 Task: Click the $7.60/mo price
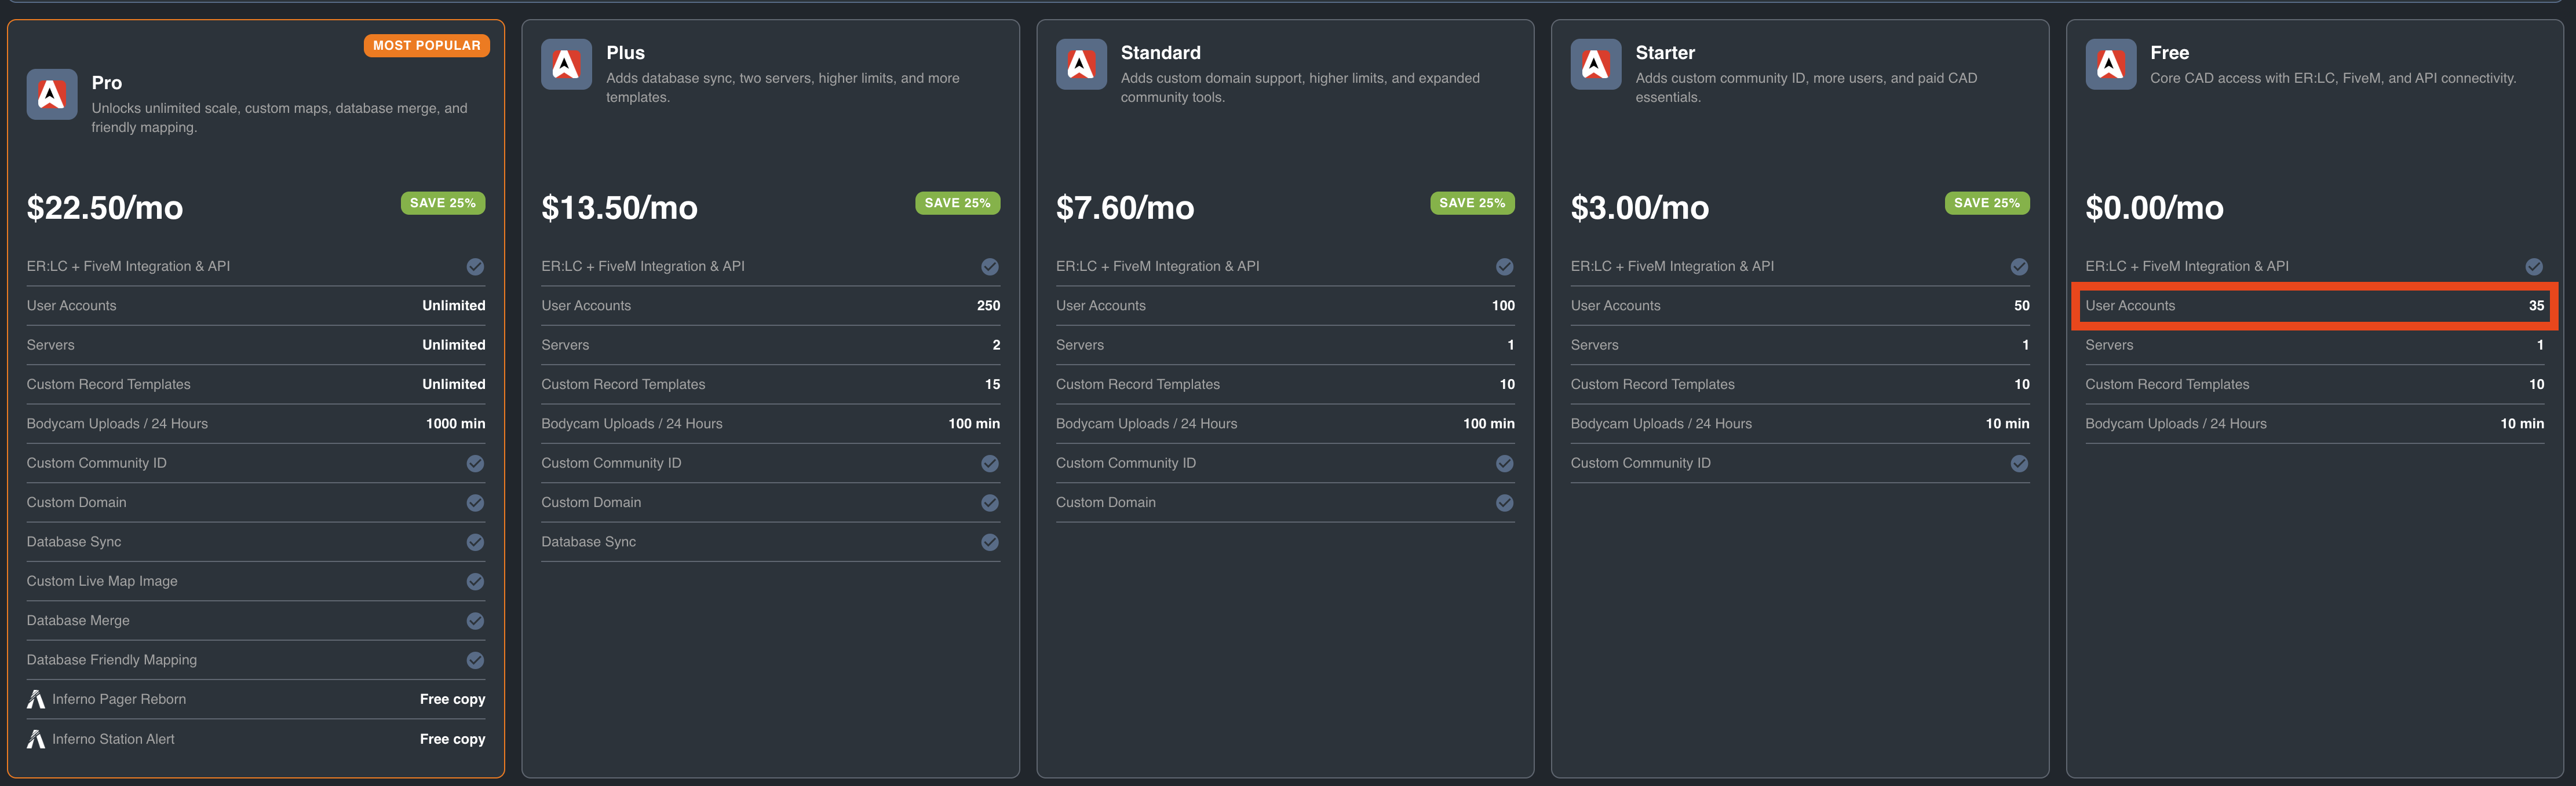[1125, 208]
